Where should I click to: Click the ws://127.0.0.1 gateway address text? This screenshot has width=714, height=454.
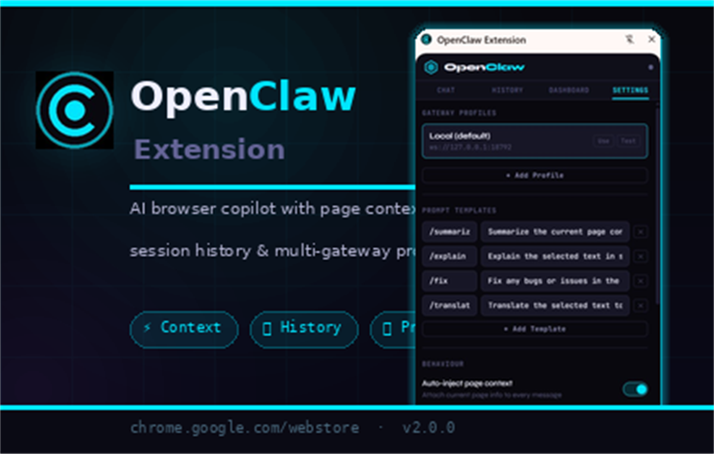tap(470, 147)
